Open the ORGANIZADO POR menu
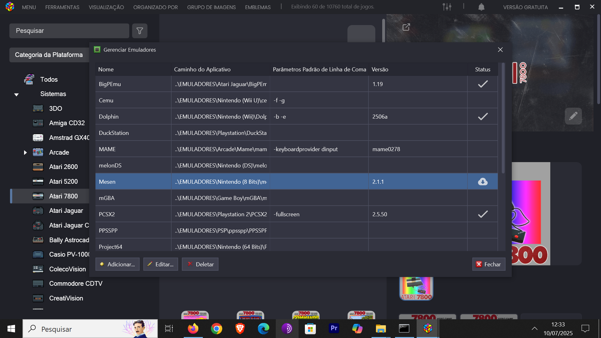Screen dimensions: 601x338 [x=156, y=7]
